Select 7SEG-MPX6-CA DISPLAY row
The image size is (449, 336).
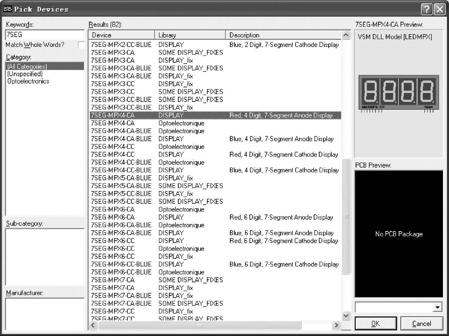[x=215, y=217]
